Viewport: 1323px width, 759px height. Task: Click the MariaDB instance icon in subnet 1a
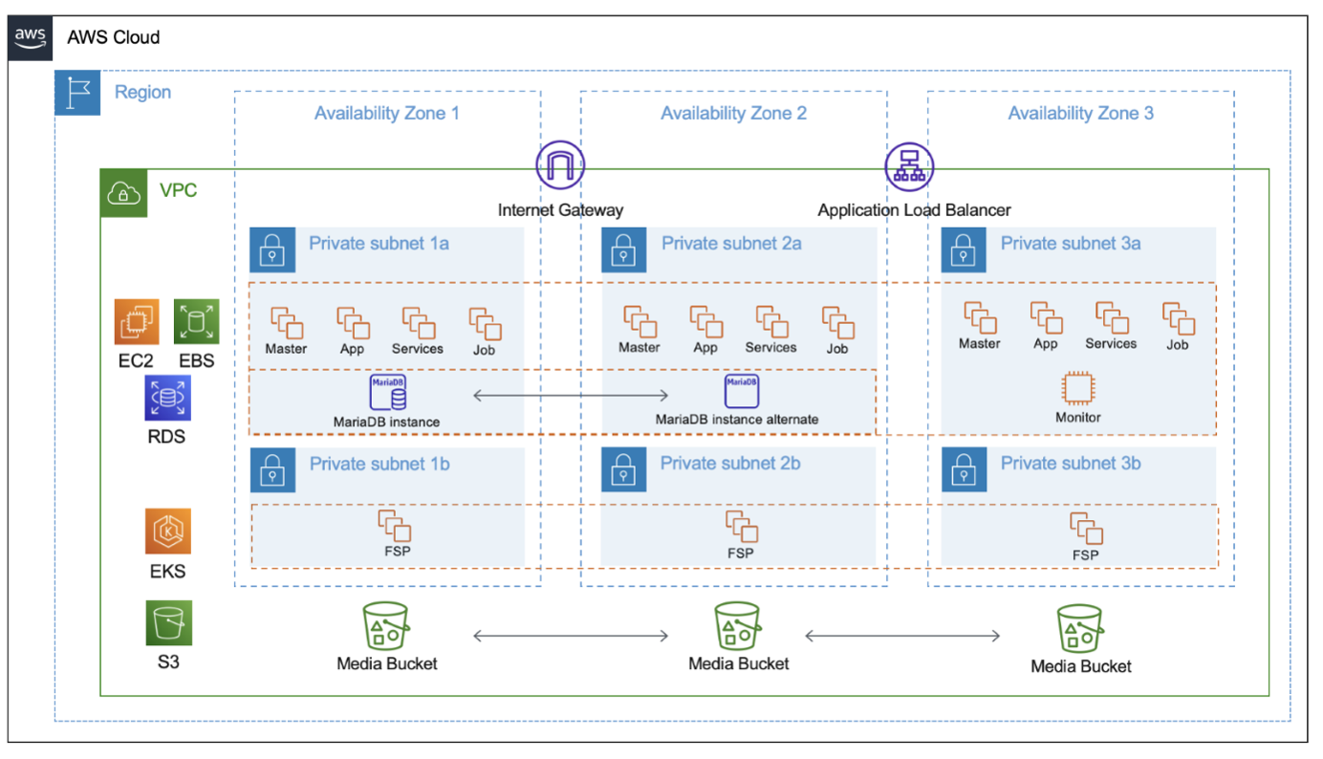pos(387,393)
